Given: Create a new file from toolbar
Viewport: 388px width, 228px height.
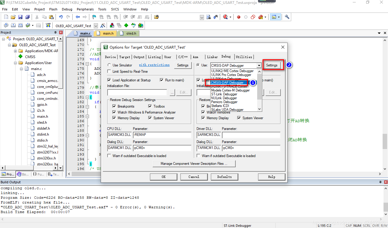Looking at the screenshot, I should (6, 17).
